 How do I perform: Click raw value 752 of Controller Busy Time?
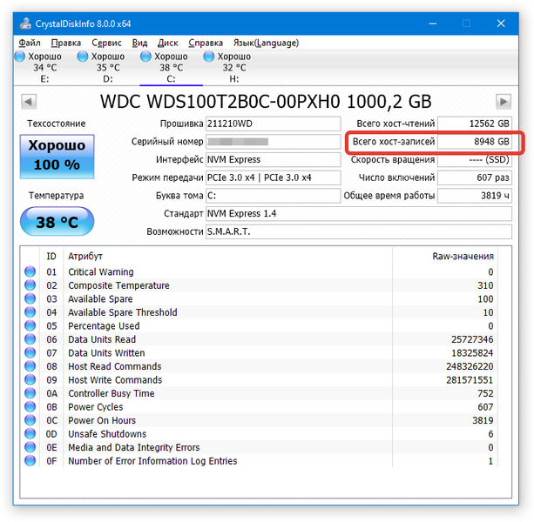tap(485, 393)
